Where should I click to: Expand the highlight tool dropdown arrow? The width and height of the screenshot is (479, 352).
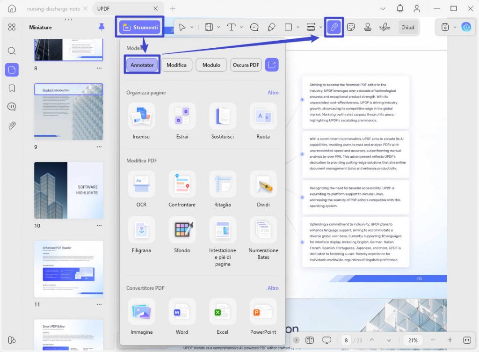218,27
